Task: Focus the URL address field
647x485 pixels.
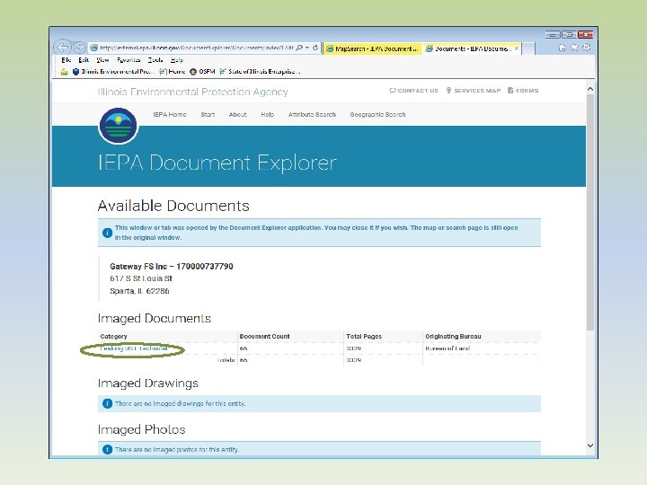Action: pyautogui.click(x=197, y=48)
